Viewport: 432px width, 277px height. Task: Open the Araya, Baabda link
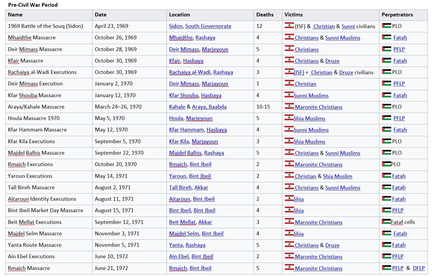click(209, 107)
